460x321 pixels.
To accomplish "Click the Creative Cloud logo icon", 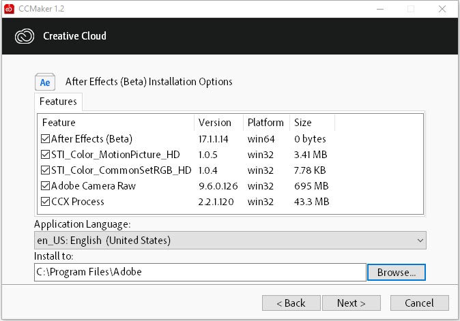I will click(x=25, y=36).
